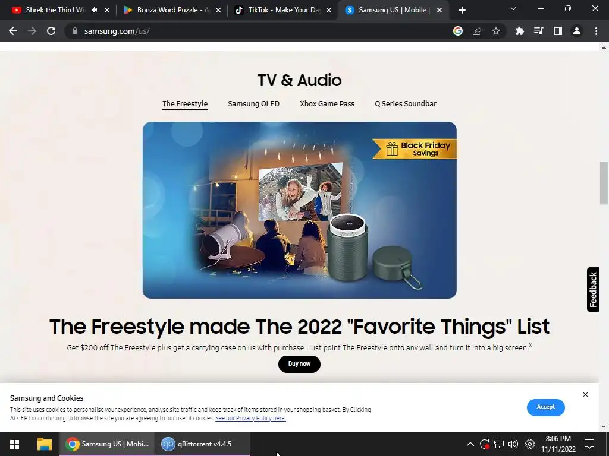609x456 pixels.
Task: Open See our Privacy Policy here link
Action: click(x=250, y=418)
